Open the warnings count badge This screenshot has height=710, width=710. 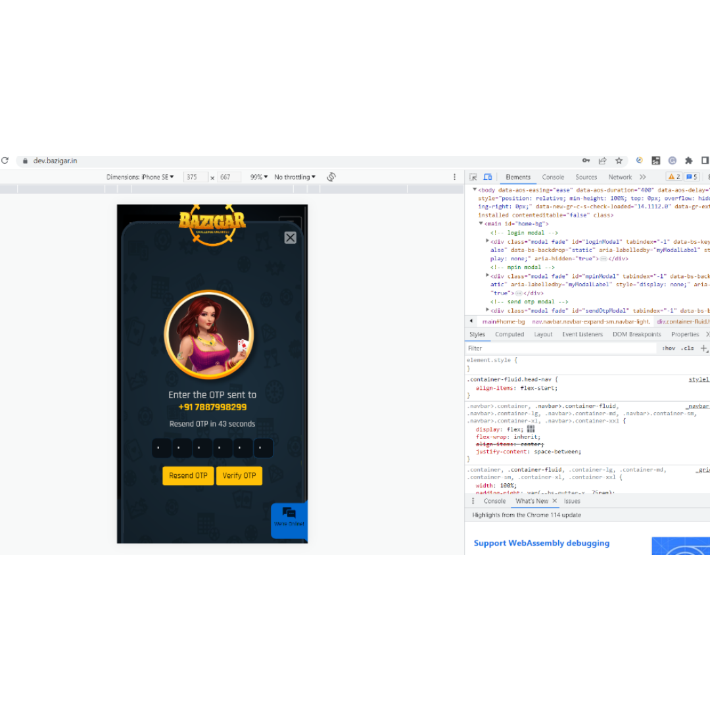[x=674, y=177]
